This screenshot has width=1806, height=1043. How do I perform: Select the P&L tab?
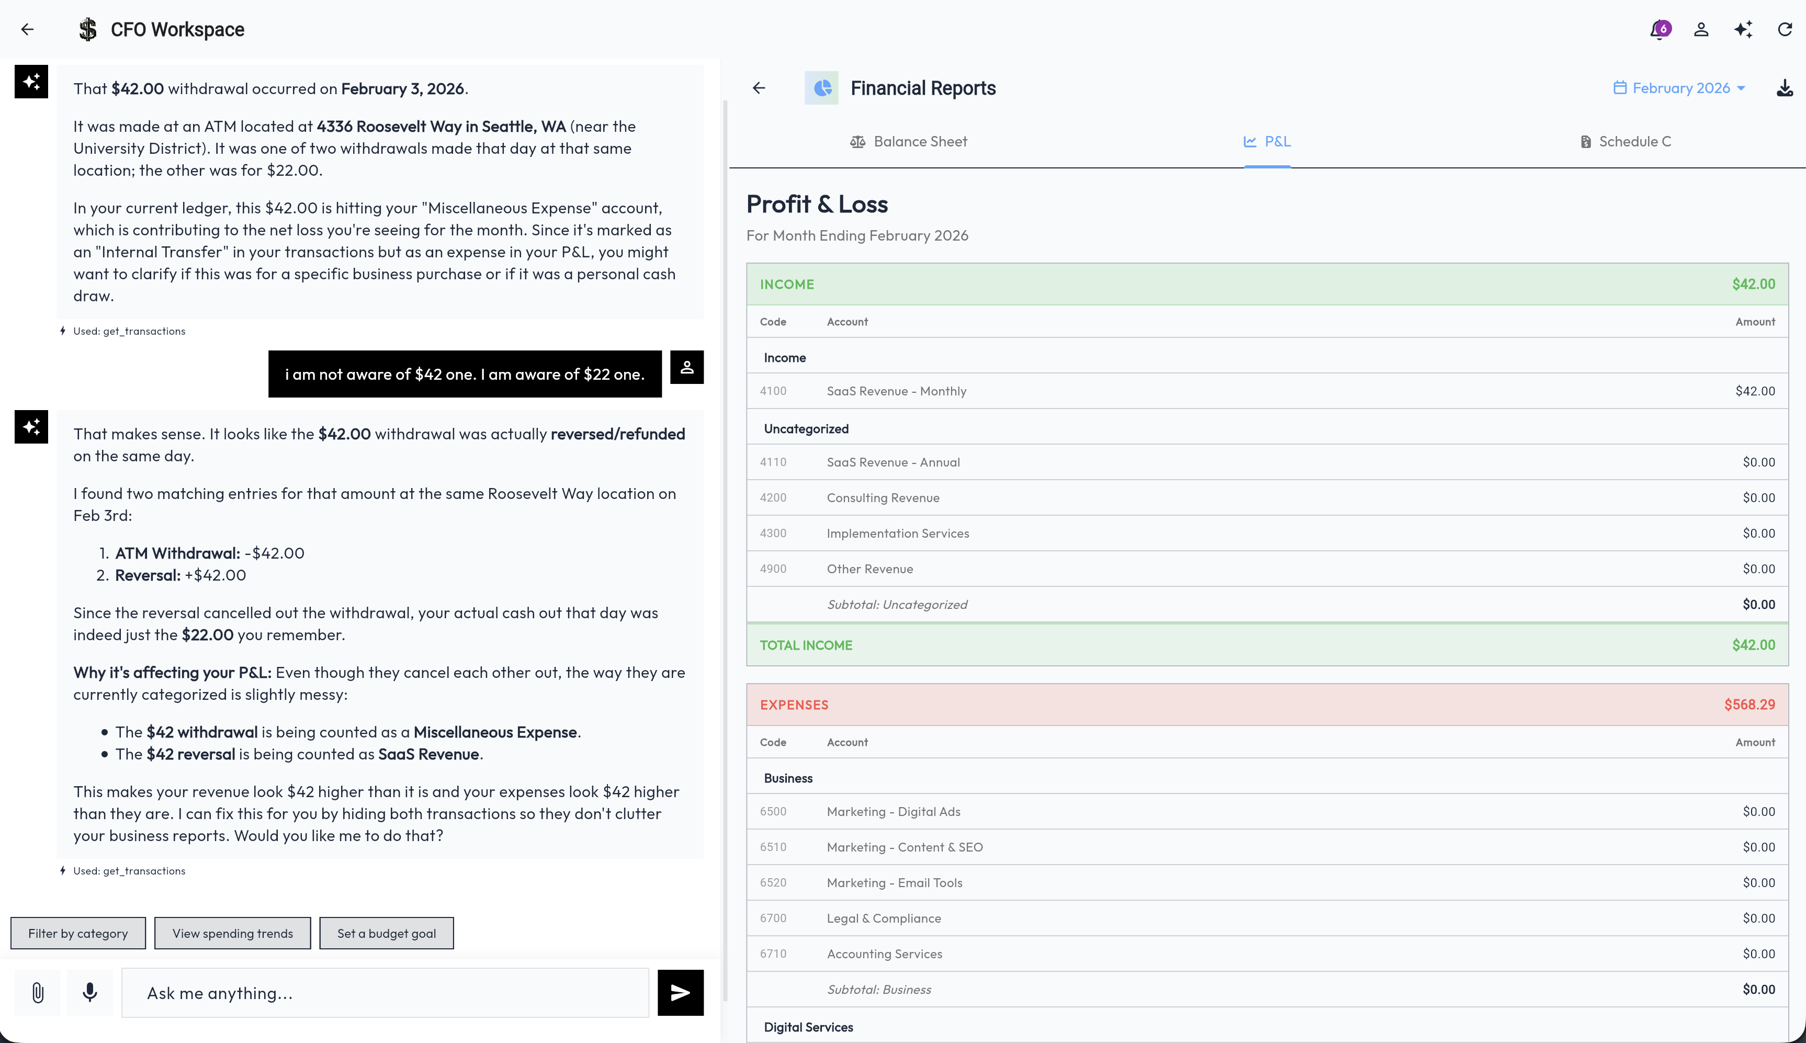[x=1267, y=142]
